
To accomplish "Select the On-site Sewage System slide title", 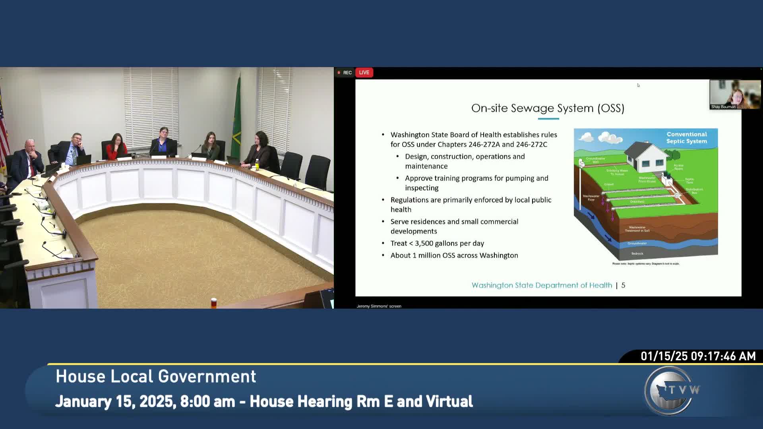I will 548,108.
